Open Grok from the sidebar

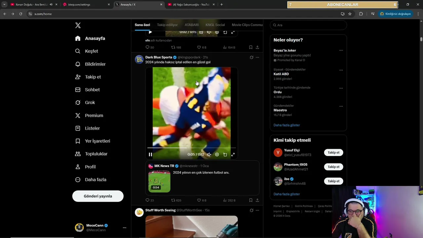[x=85, y=102]
